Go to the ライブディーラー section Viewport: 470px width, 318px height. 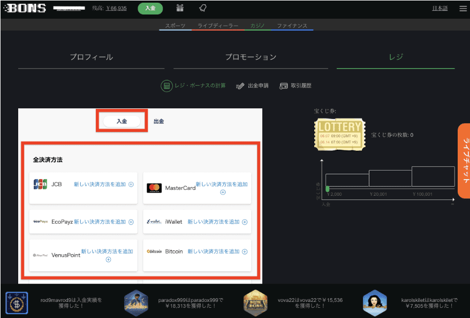(218, 26)
